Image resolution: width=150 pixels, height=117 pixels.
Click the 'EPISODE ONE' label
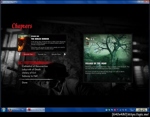[35, 36]
